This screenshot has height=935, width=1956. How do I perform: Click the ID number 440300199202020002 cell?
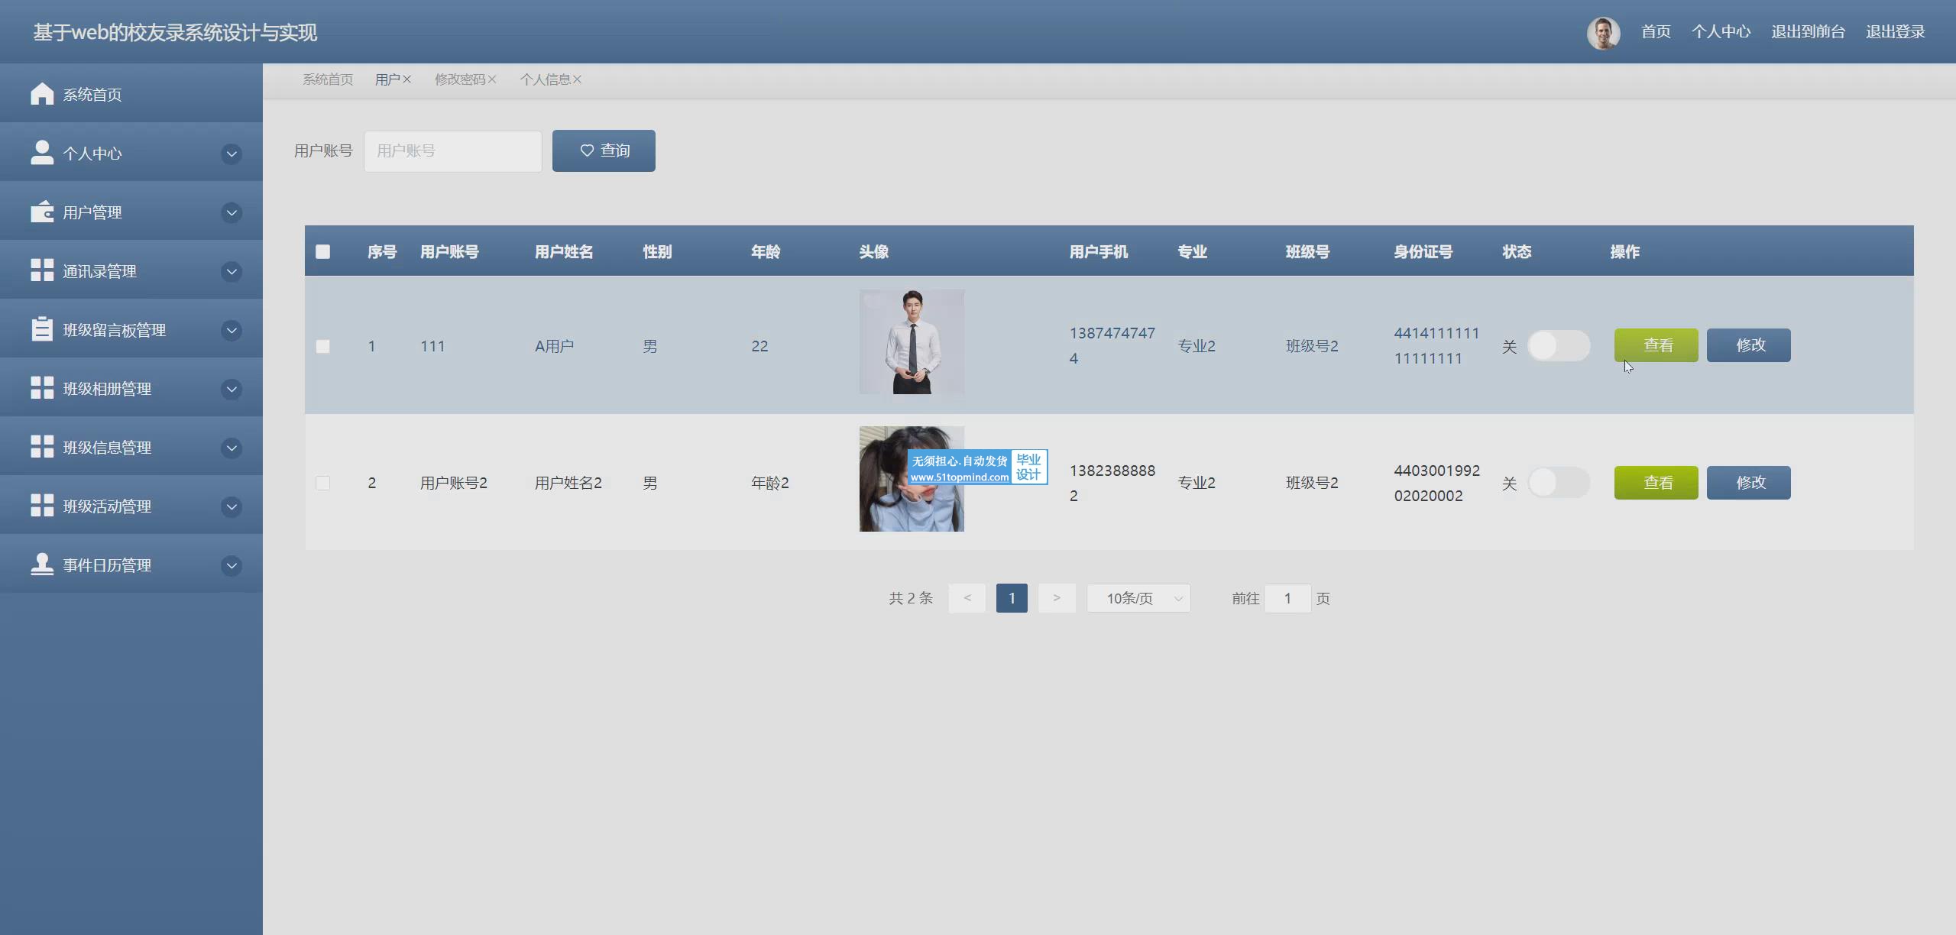(1436, 483)
